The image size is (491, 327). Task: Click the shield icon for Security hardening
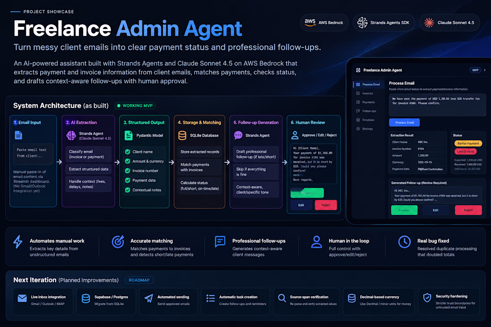point(427,298)
